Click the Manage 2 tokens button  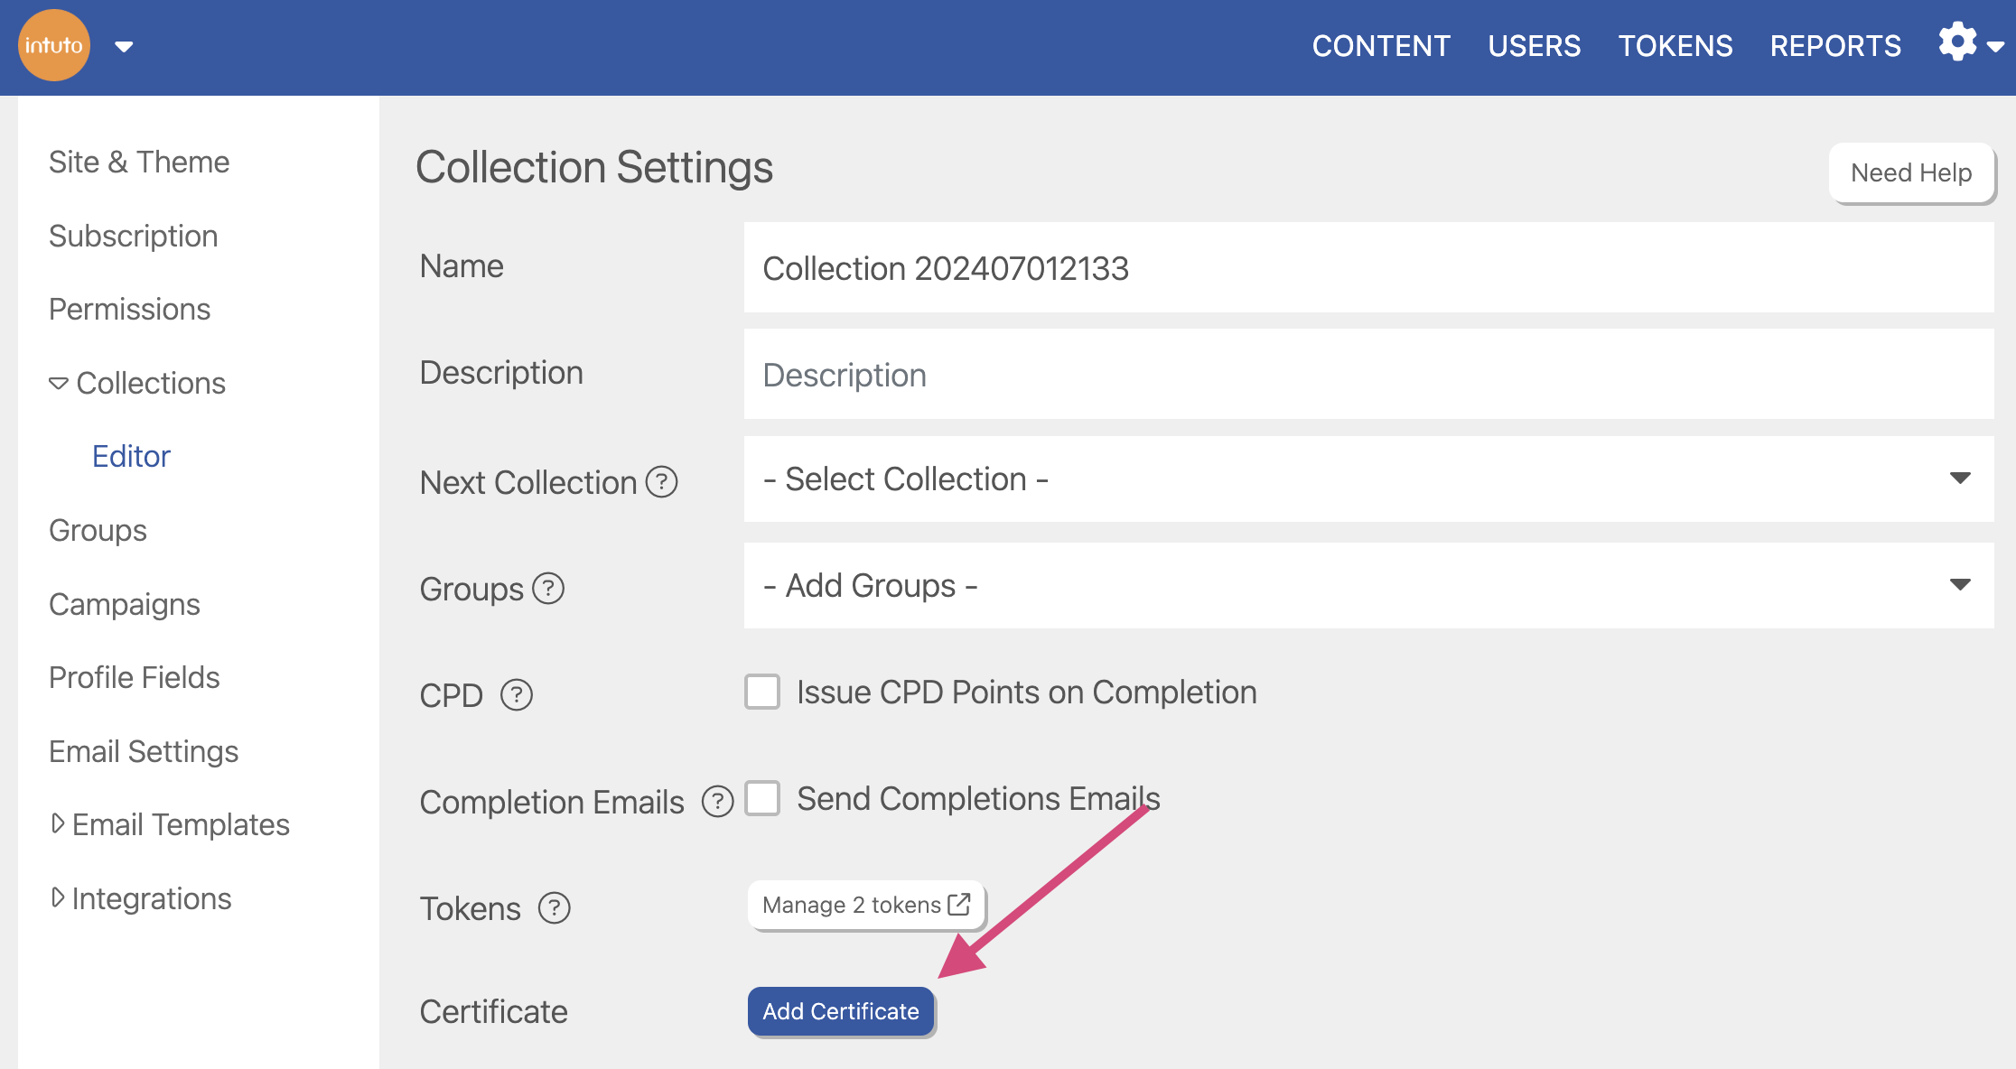(x=865, y=906)
